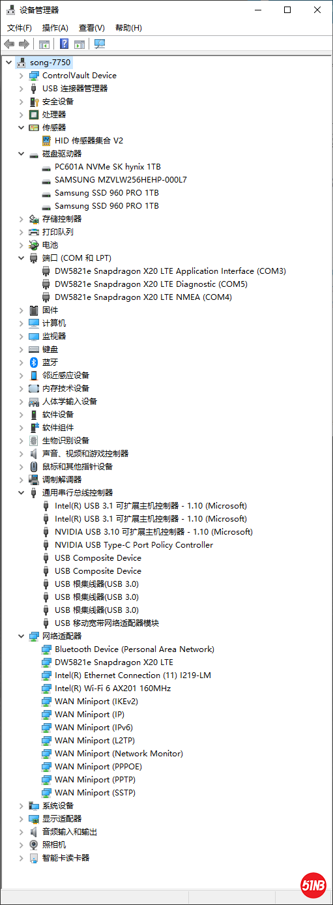Select WAN Miniport (SSTP)
Image resolution: width=333 pixels, height=905 pixels.
tap(95, 793)
